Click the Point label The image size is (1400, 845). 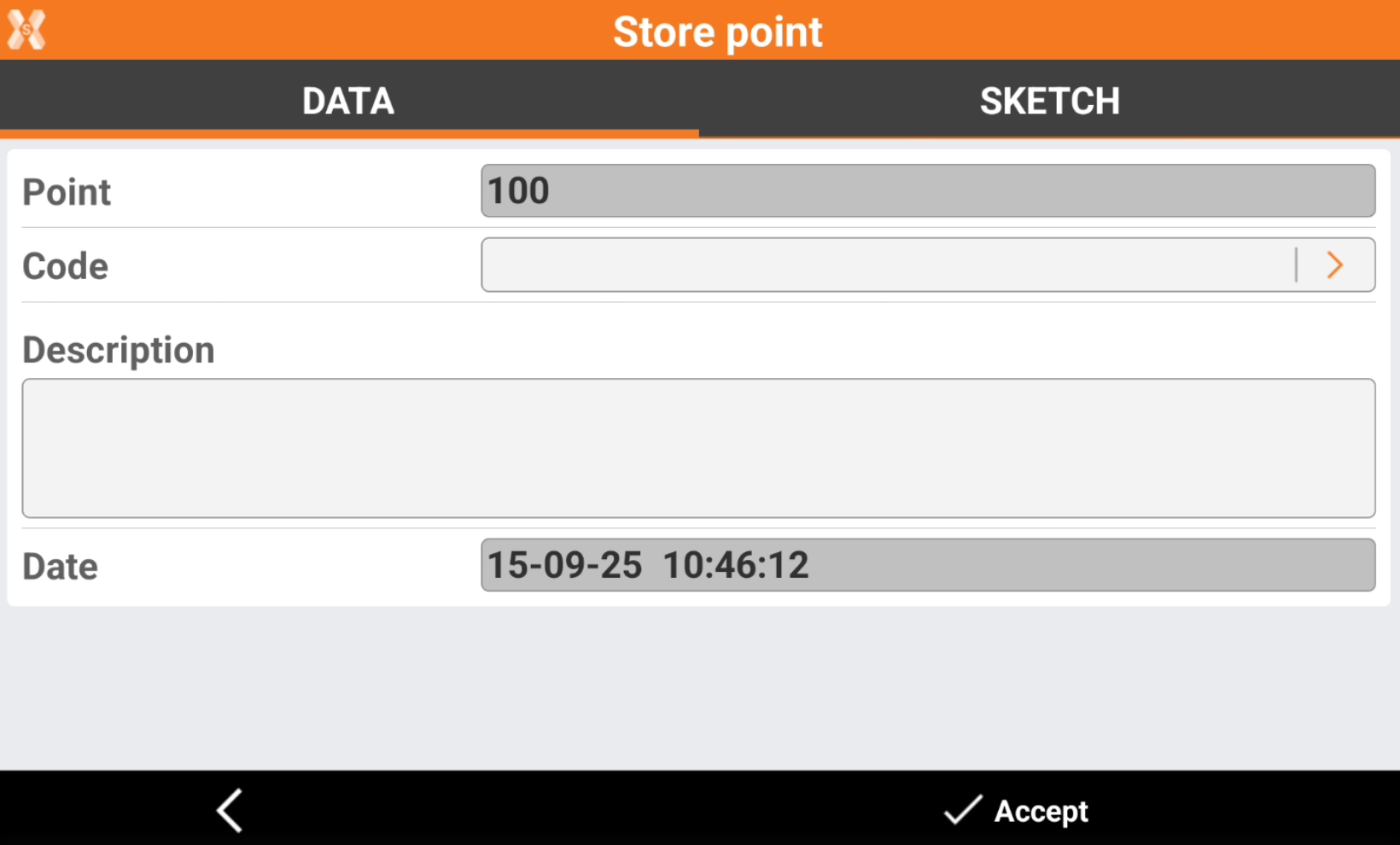(67, 192)
